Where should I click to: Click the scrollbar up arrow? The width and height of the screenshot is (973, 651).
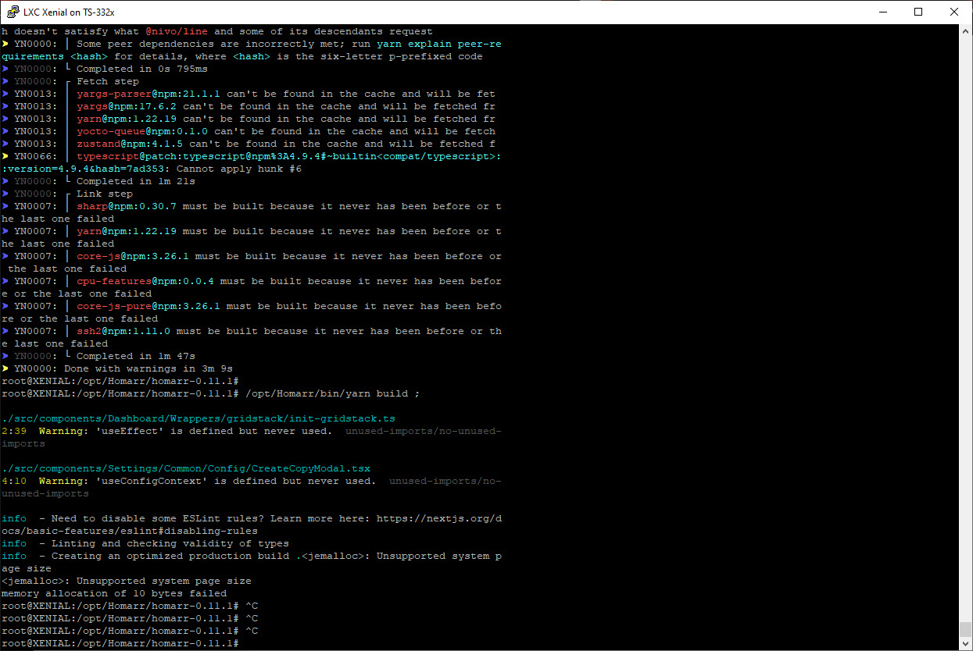point(966,30)
